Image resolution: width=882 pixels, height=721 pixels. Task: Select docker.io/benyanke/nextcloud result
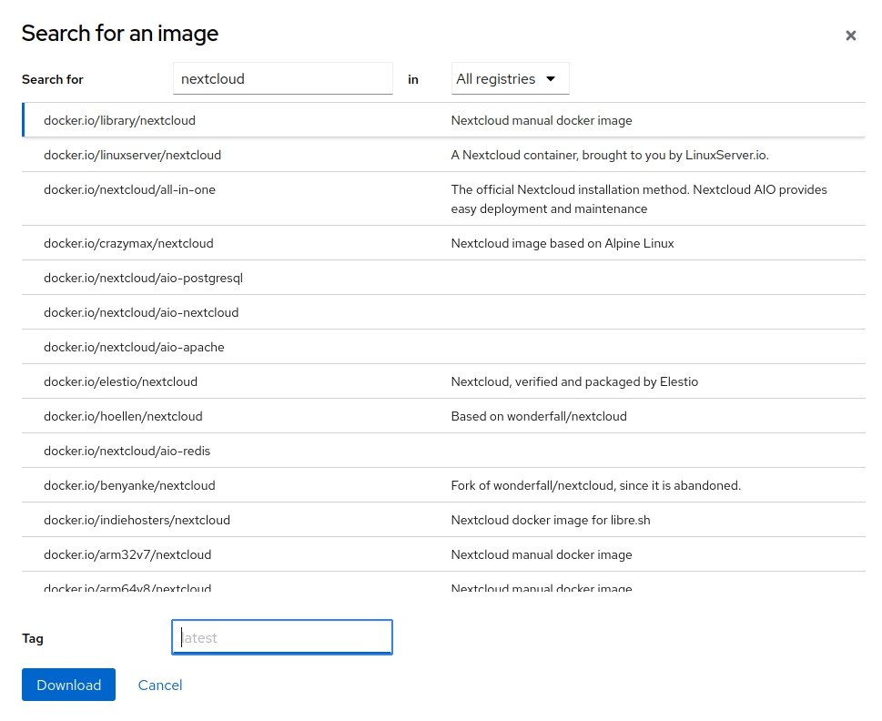point(129,485)
